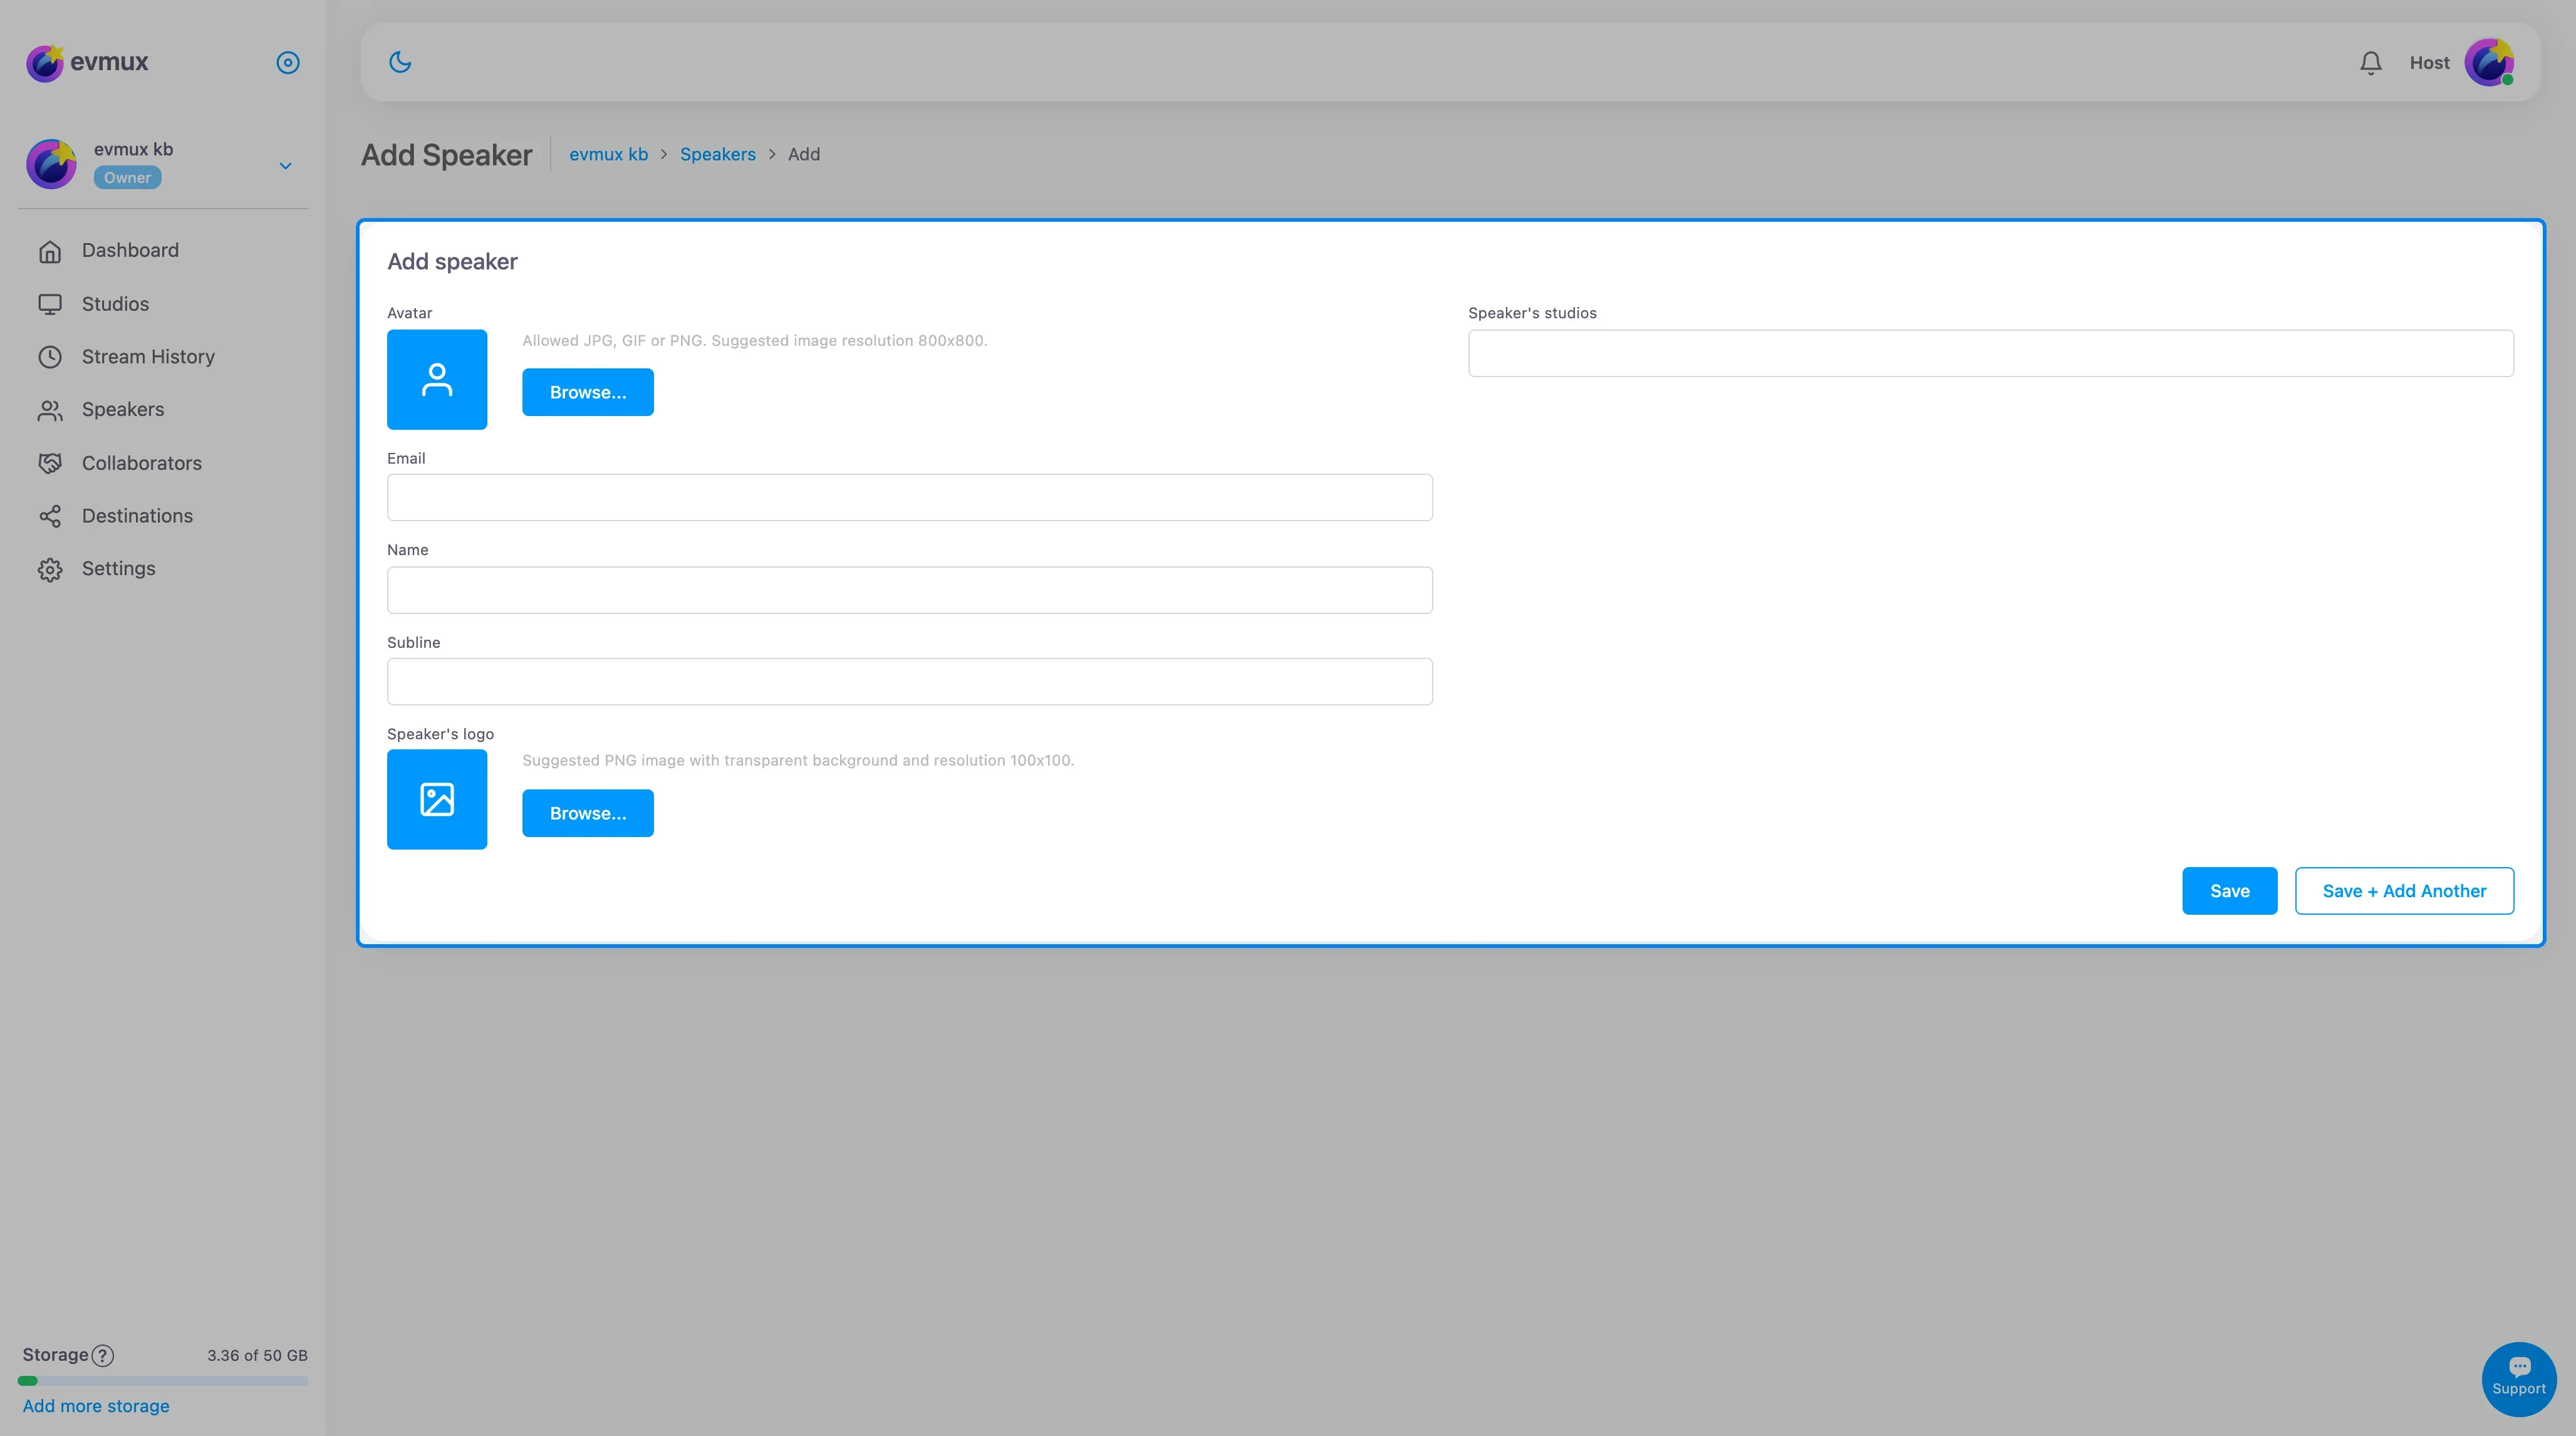Focus the Subline input field
Viewport: 2576px width, 1436px height.
click(x=910, y=682)
